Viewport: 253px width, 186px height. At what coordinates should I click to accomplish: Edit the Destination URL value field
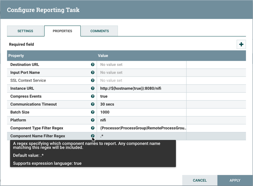141,65
